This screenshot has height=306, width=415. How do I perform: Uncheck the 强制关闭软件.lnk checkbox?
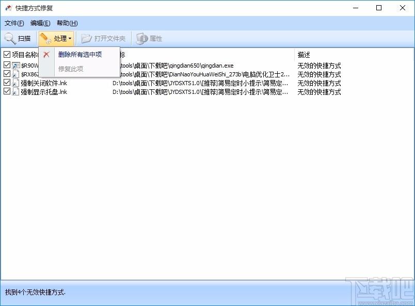tap(7, 83)
